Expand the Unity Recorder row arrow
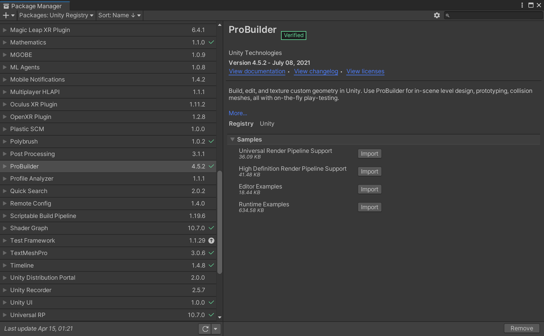The image size is (544, 336). point(5,290)
